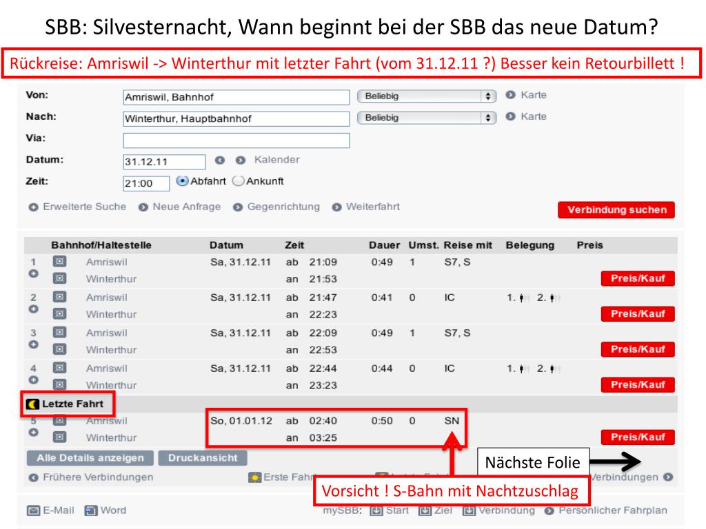Click Preis/Kauf for the 21:09 connection
Viewport: 706px width, 529px height.
638,278
